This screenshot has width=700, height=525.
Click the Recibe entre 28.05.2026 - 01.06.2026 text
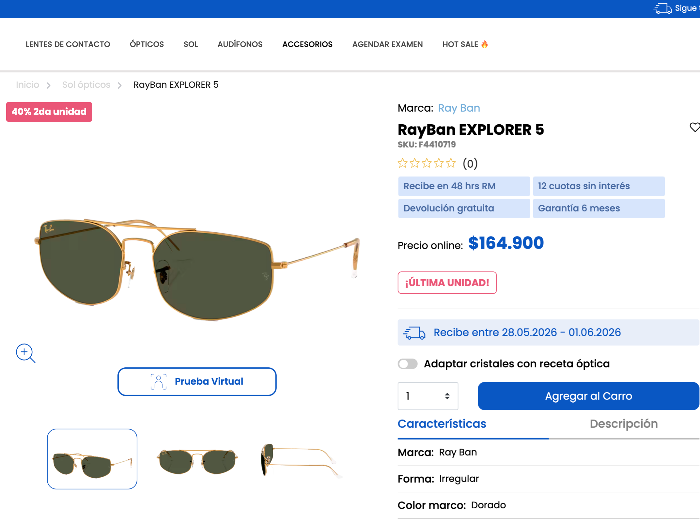click(x=527, y=332)
